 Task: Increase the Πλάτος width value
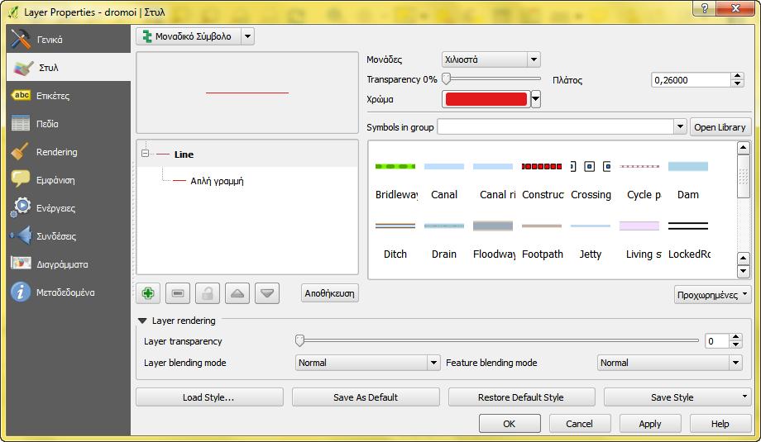[x=737, y=76]
